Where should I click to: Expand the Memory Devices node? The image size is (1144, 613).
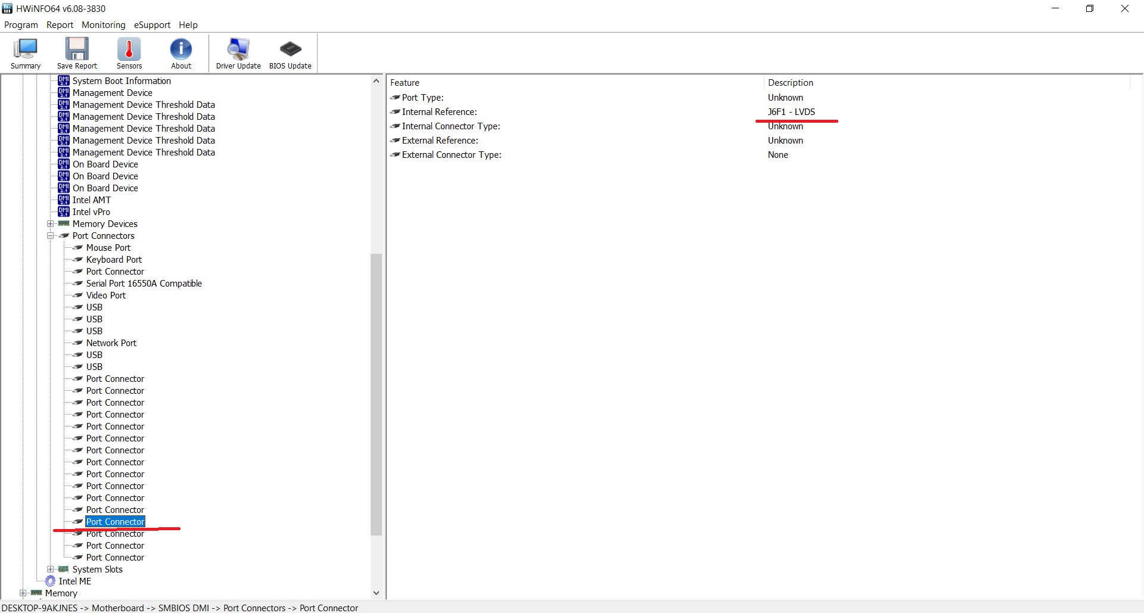pyautogui.click(x=51, y=224)
